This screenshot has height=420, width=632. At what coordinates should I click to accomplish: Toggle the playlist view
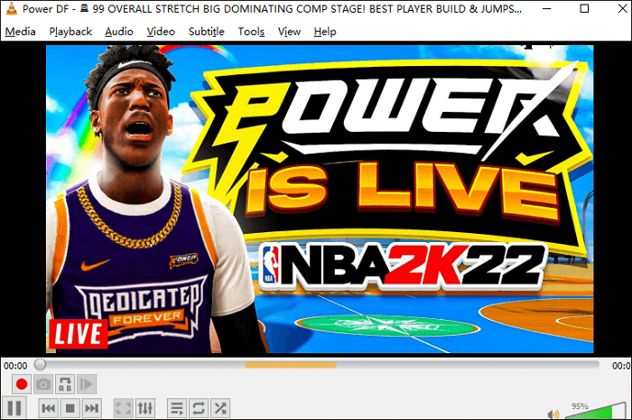click(177, 408)
